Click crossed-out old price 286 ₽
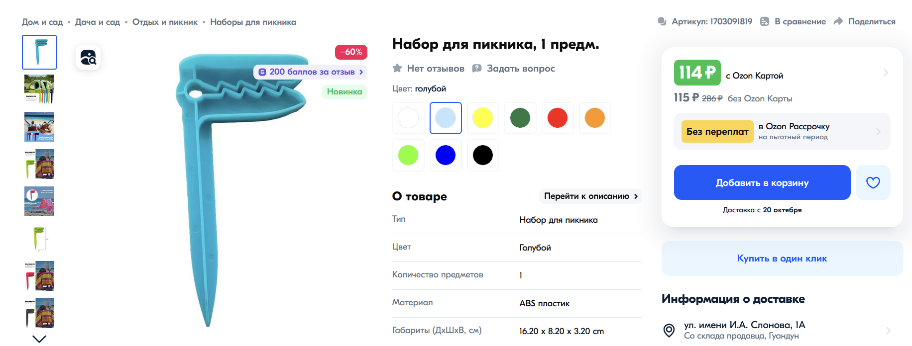This screenshot has height=346, width=912. coord(712,98)
